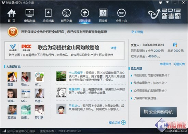Click the orange 保 protection badge
This screenshot has width=188, height=134.
click(x=13, y=32)
